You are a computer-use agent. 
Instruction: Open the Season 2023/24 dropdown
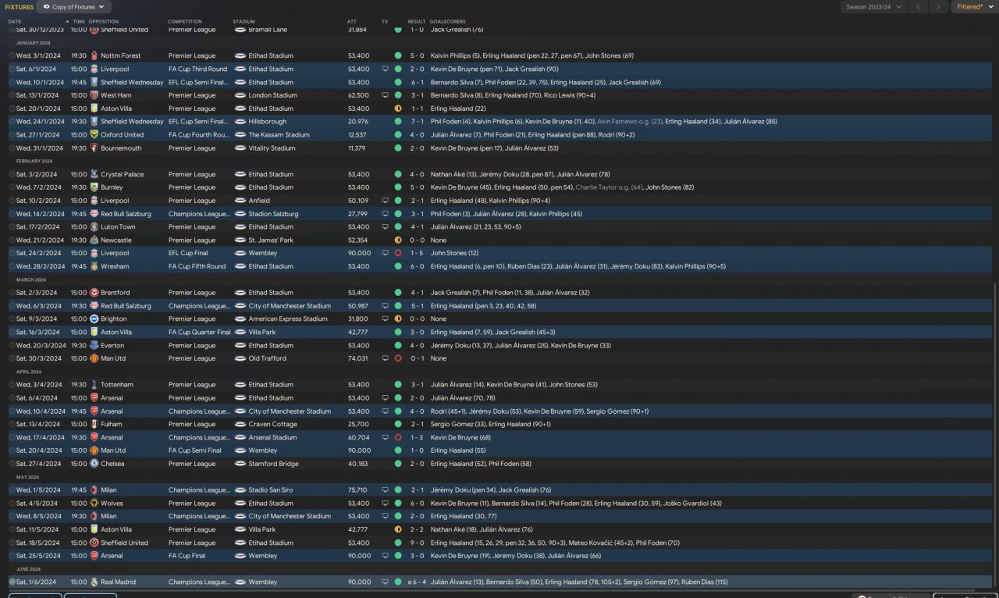click(x=873, y=7)
